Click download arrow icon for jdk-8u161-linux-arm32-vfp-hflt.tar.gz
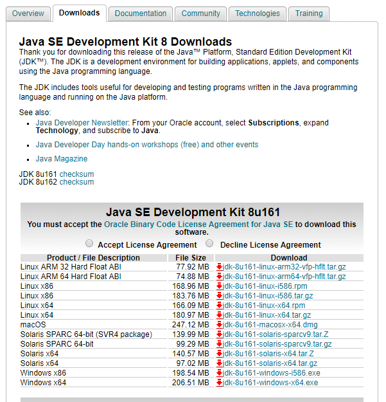The width and height of the screenshot is (386, 402). 219,267
